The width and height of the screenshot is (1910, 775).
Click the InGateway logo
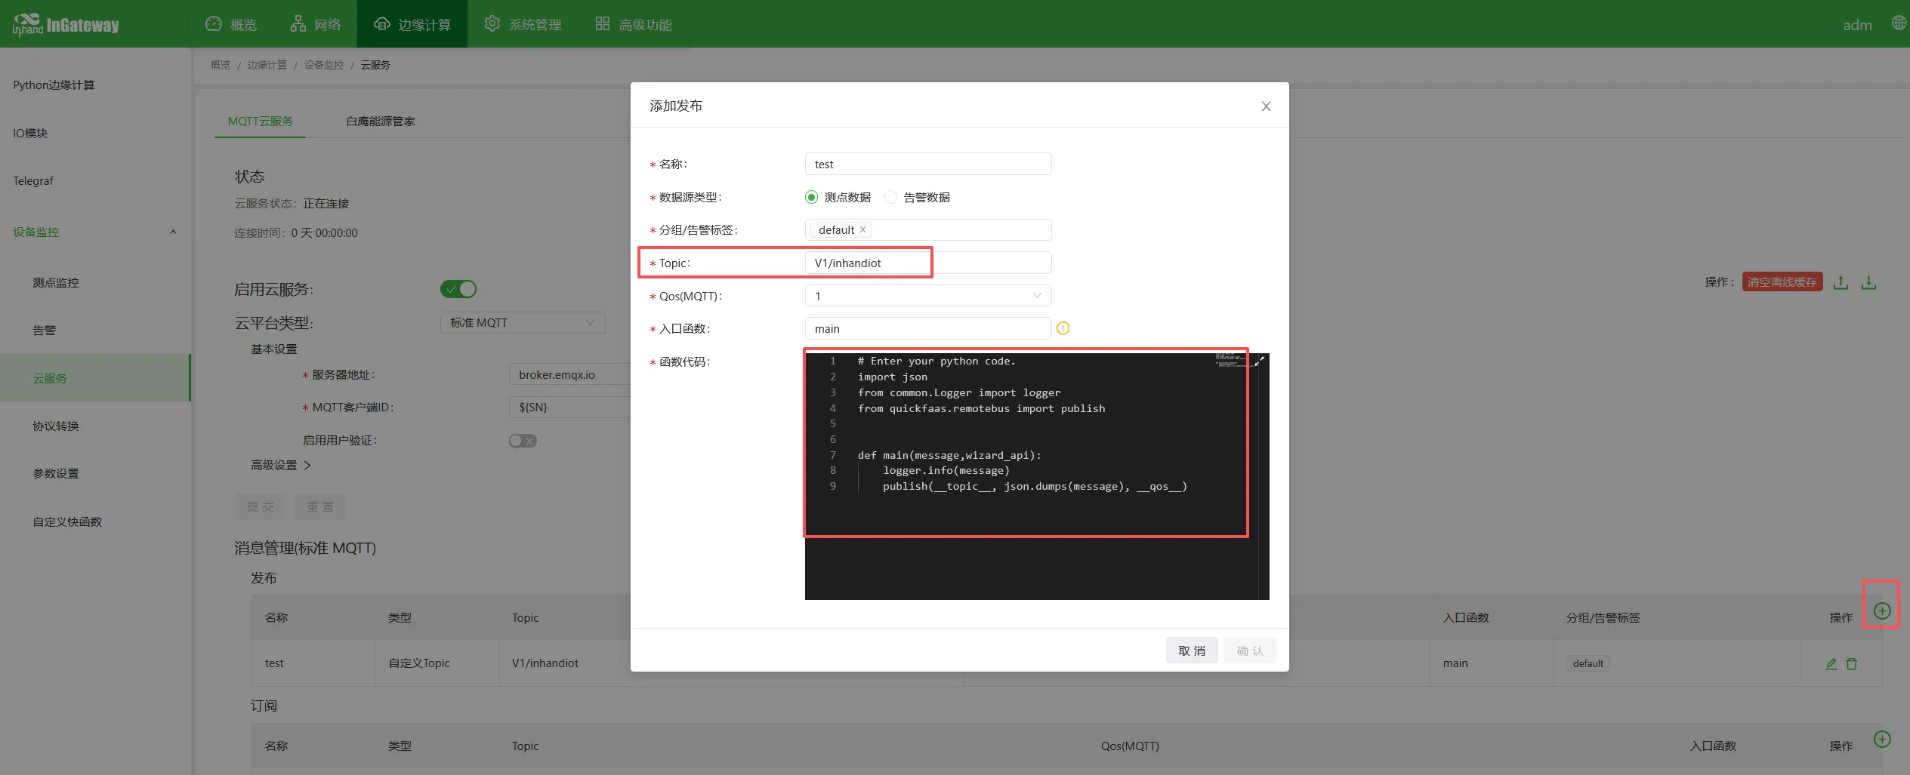[66, 25]
